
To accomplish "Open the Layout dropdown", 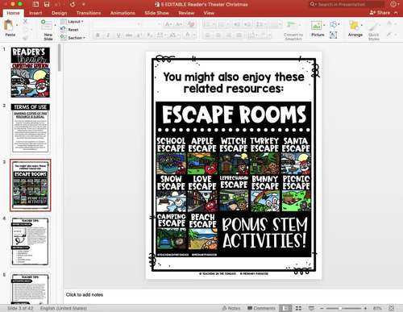I will coord(72,22).
